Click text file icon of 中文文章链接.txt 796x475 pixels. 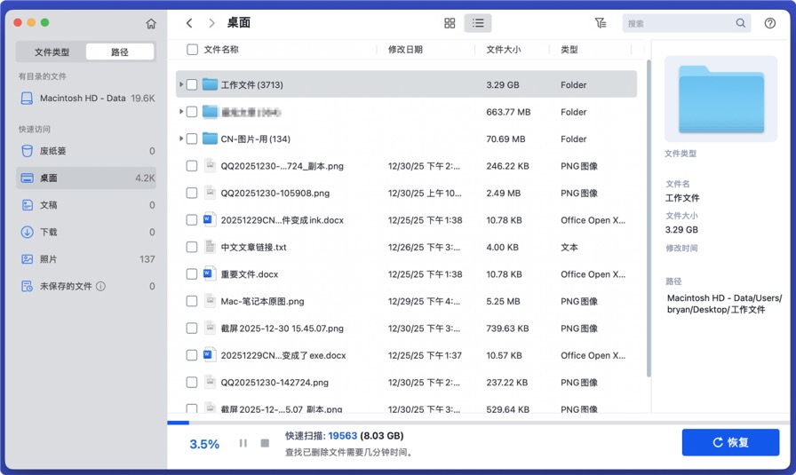click(209, 247)
